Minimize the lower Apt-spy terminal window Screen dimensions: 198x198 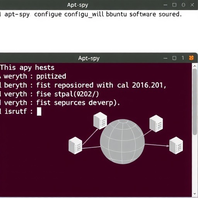point(165,58)
